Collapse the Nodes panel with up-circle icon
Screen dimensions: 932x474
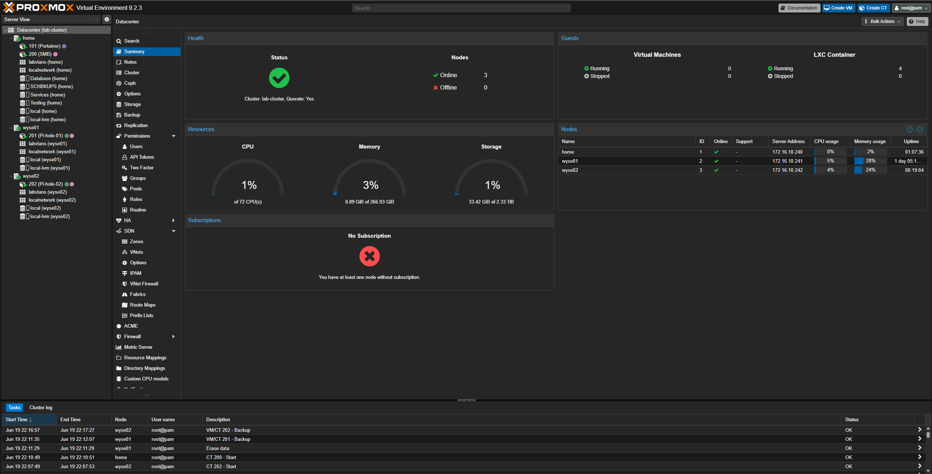tap(910, 129)
